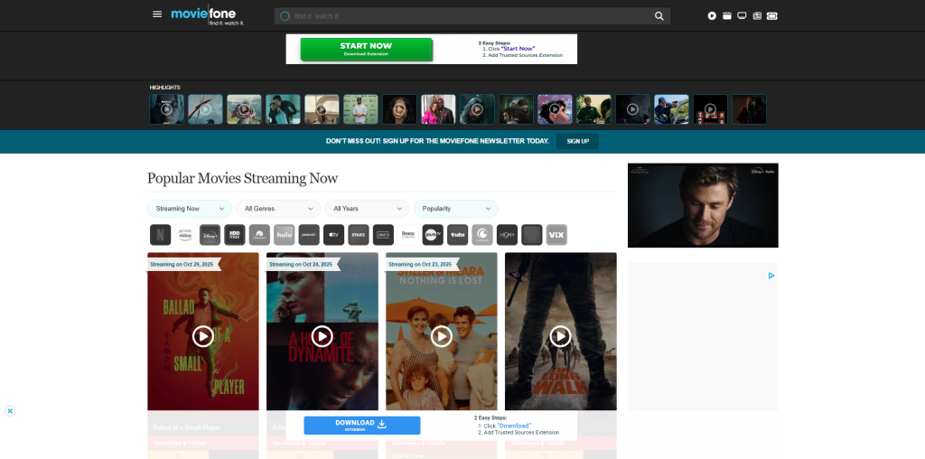This screenshot has height=459, width=925.
Task: Open the first Highlights video thumbnail
Action: point(166,109)
